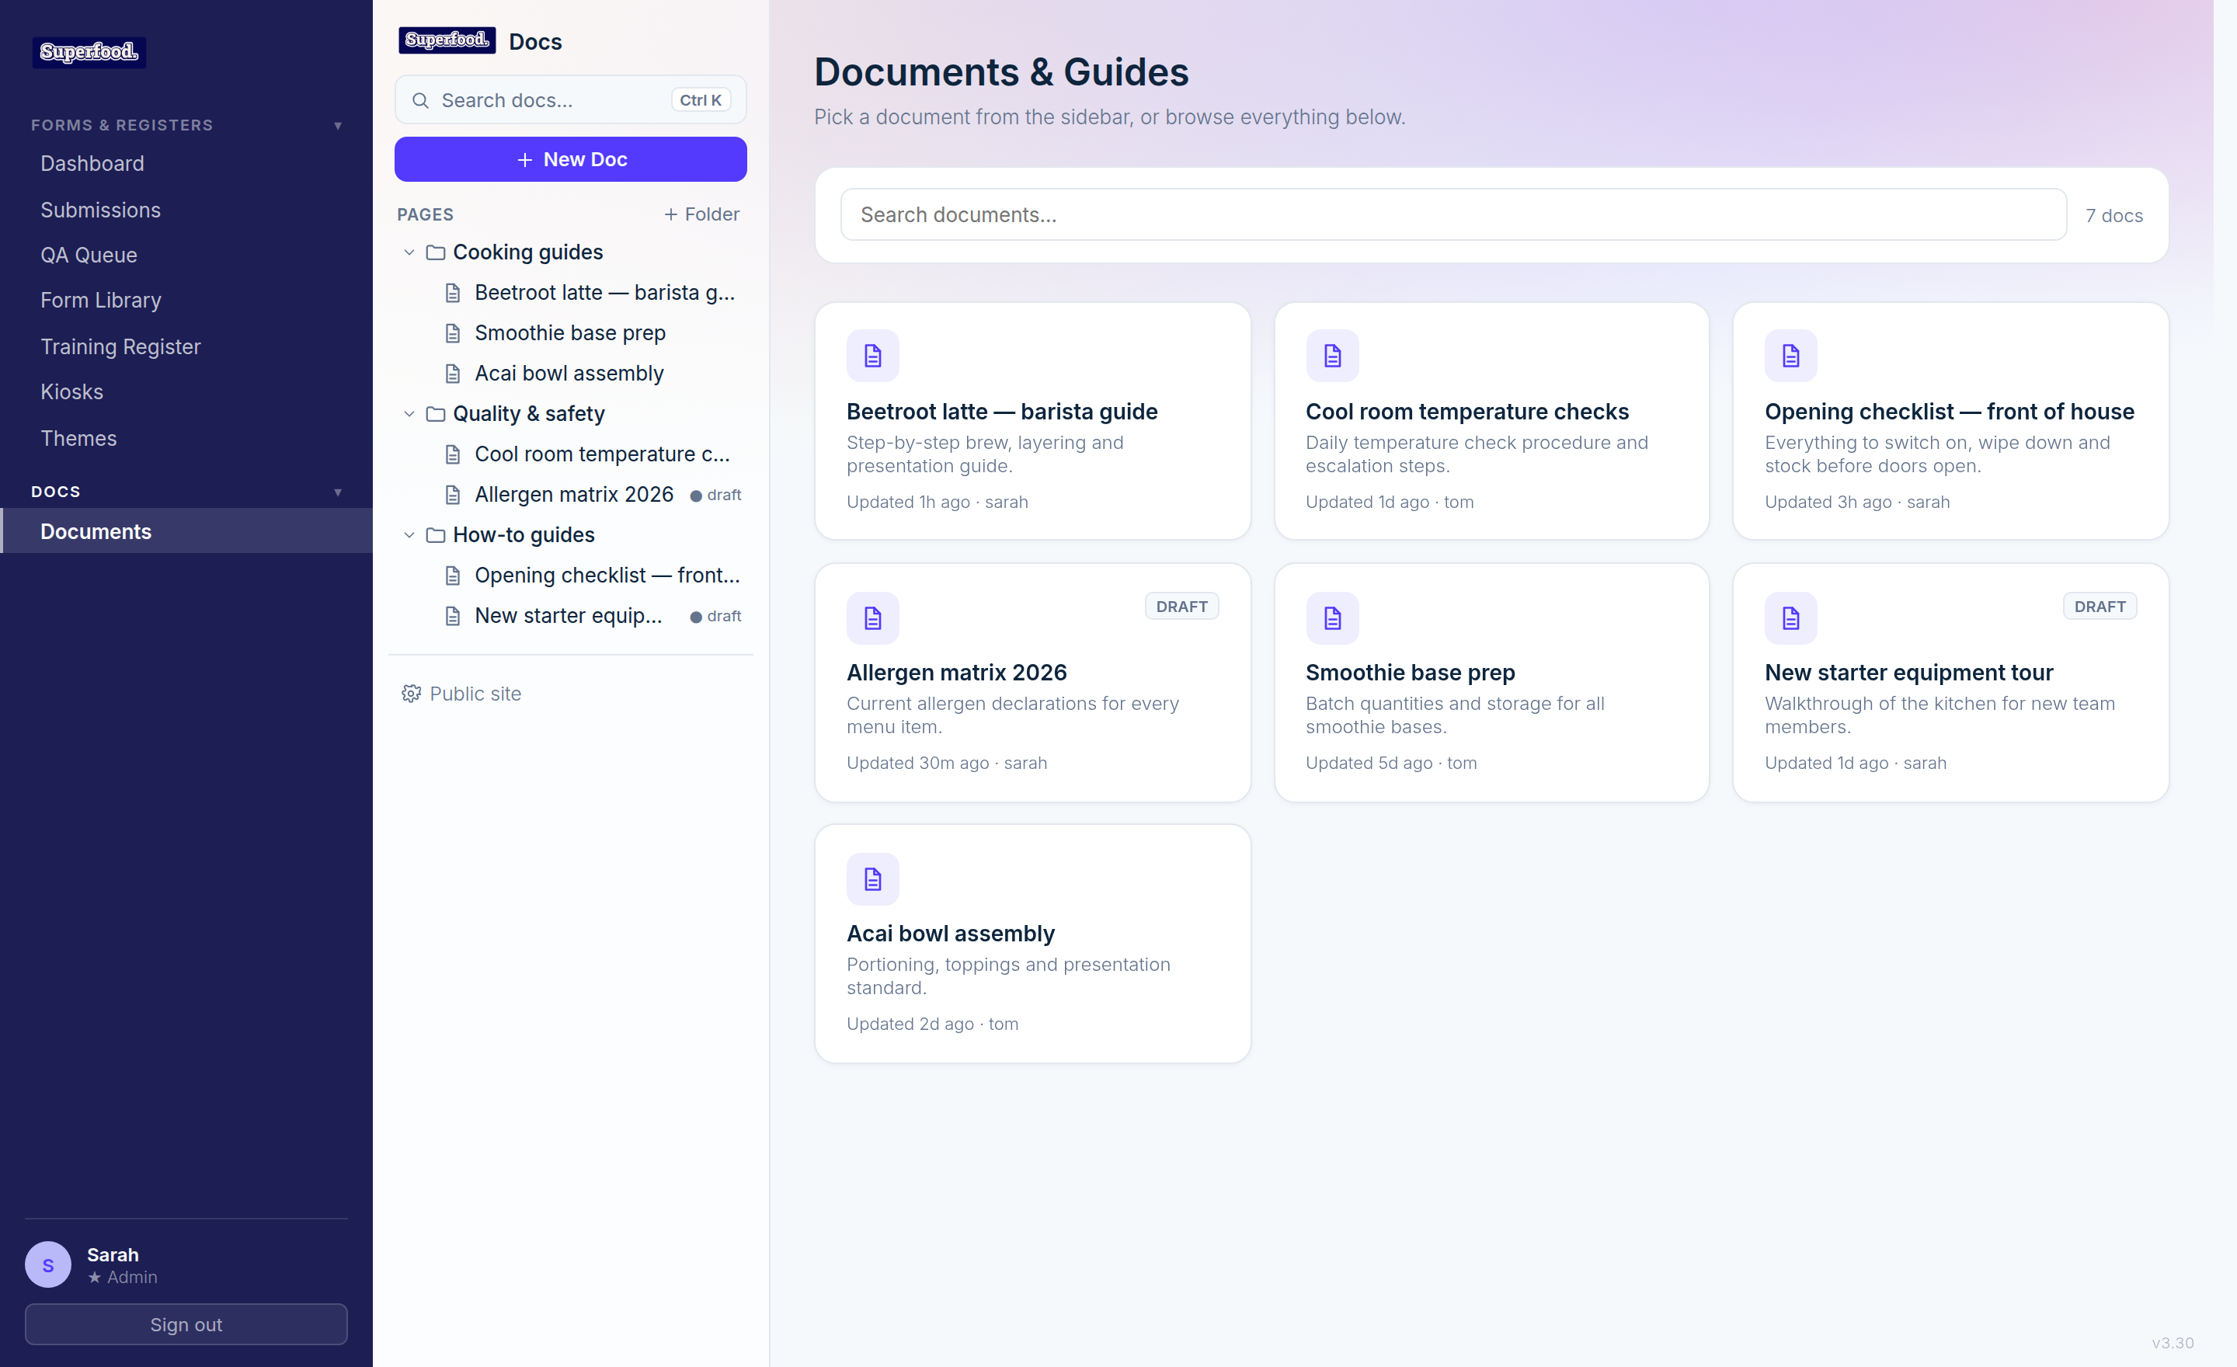Click the Superfood Docs logo badge
This screenshot has width=2237, height=1367.
point(447,40)
